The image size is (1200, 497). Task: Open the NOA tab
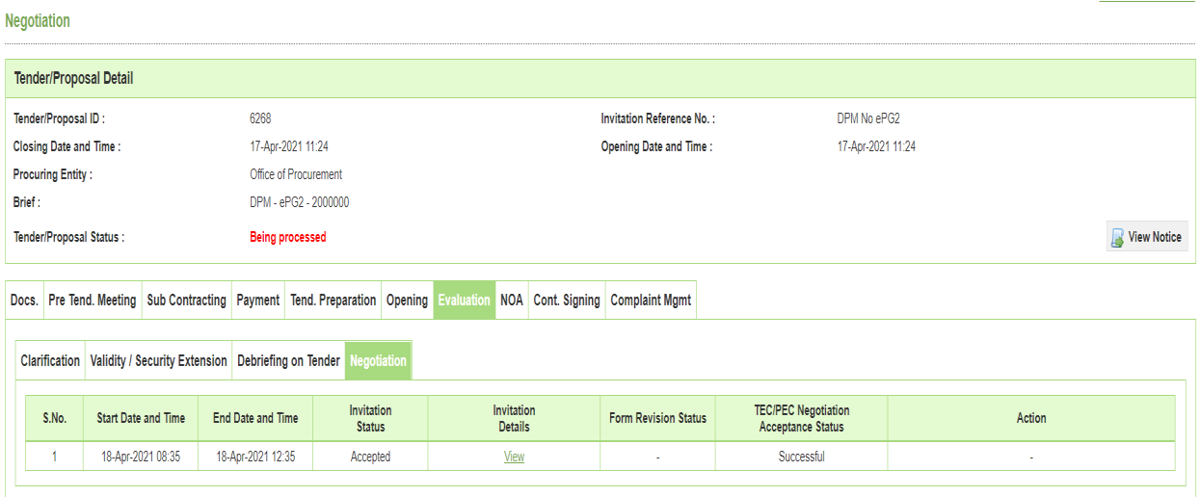512,301
